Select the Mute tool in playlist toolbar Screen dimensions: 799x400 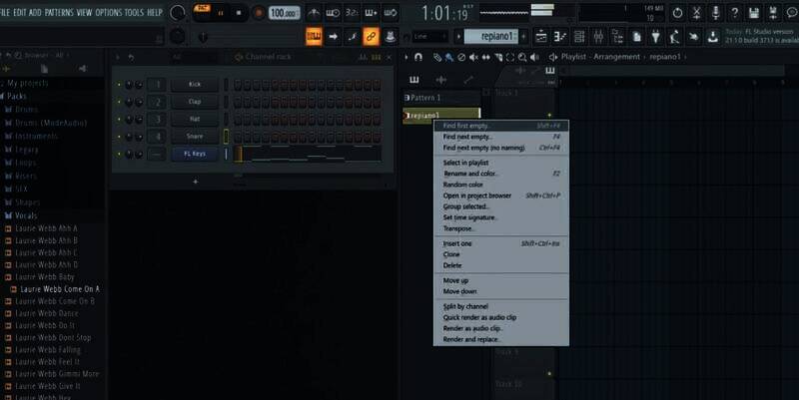(x=473, y=57)
